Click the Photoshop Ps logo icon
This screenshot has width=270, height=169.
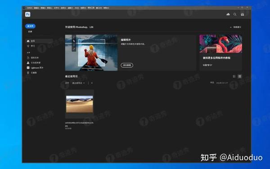(x=28, y=14)
